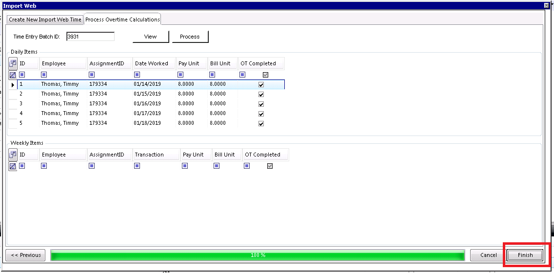Open Daily Items Pay Unit filter icon
Screen dimensions: 554x273
click(180, 75)
